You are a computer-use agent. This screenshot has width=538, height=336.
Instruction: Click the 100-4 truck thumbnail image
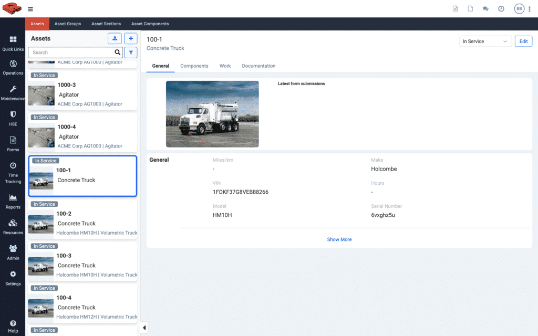pos(41,309)
